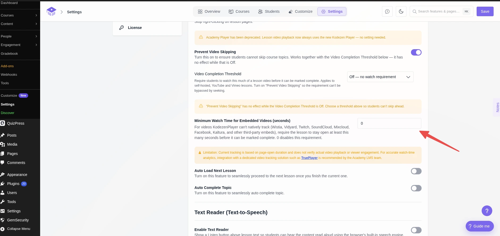Open the Video Completion Threshold dropdown

[x=380, y=77]
